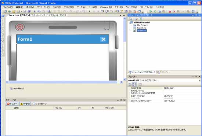
Task: Click the Cut scissors icon in toolbar
Action: tap(35, 11)
